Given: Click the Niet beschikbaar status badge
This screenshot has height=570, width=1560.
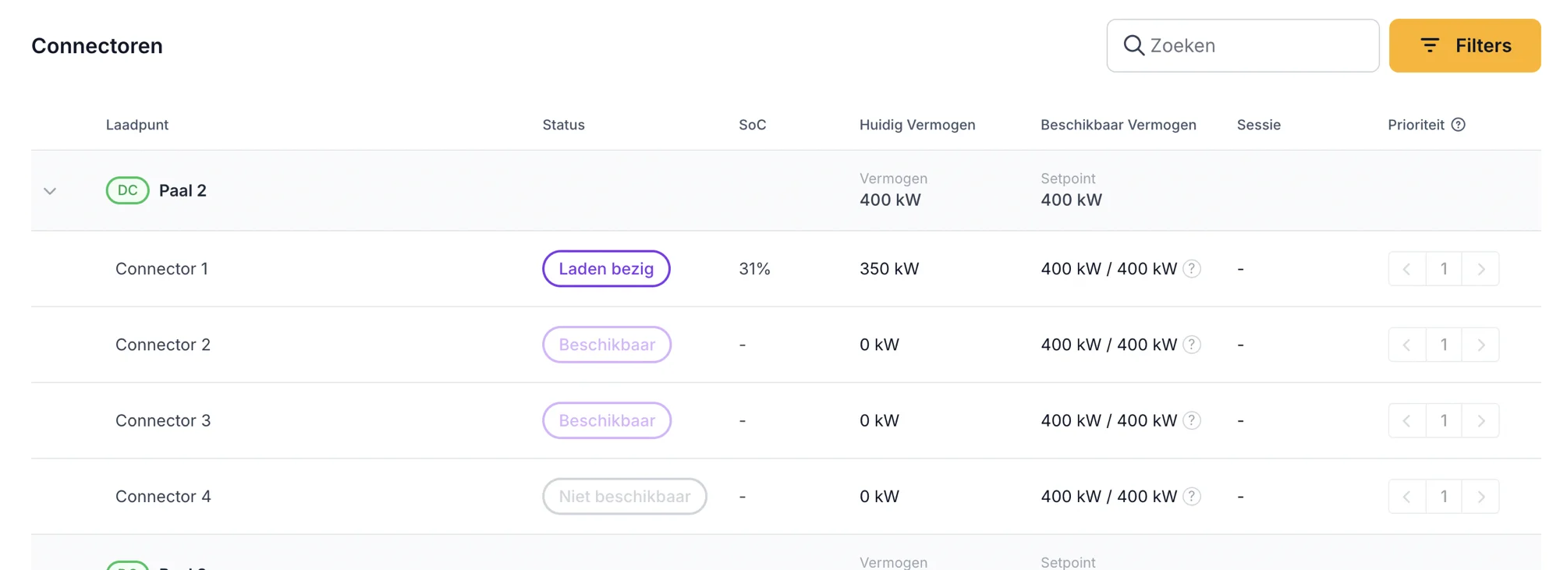Looking at the screenshot, I should coord(625,497).
